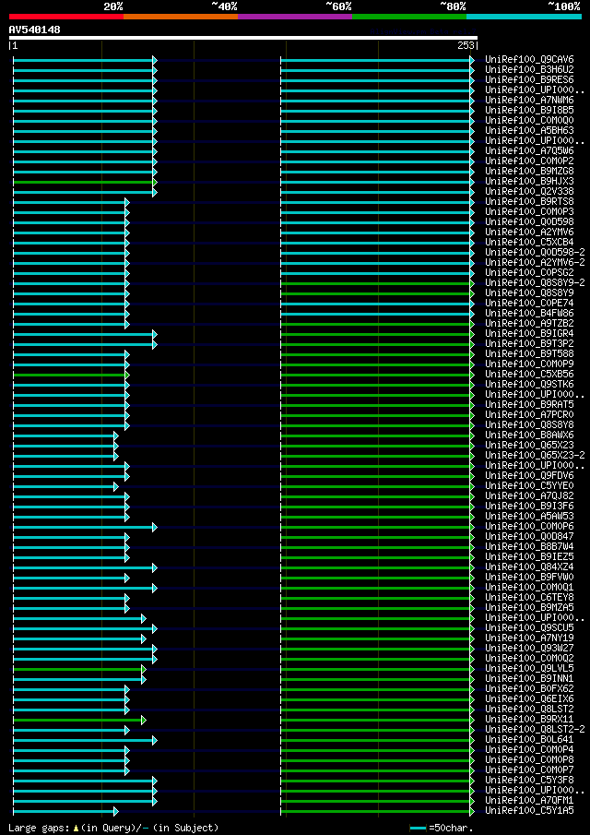Screen dimensions: 590x835
Task: Open hit UniRef100_B3H6U2
Action: tap(529, 70)
